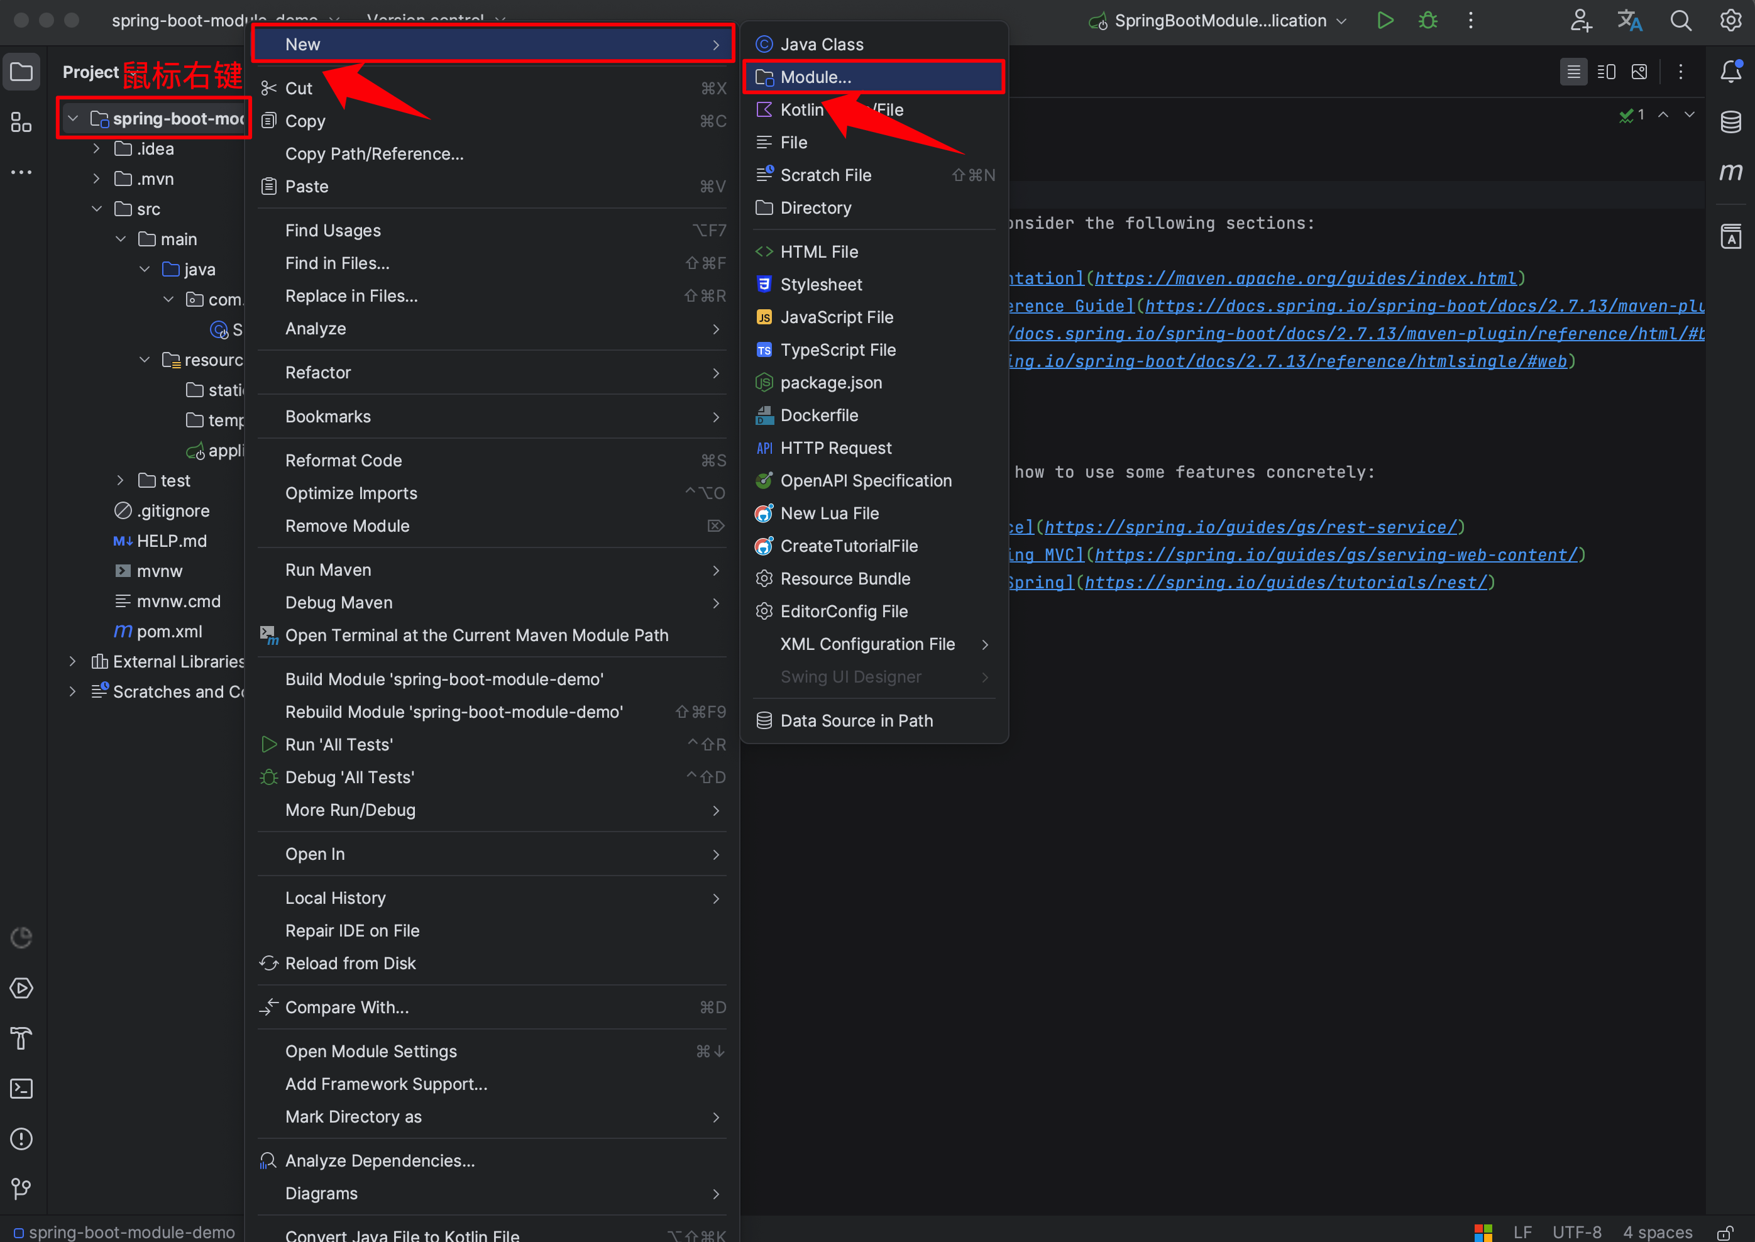Run the application with green Run icon

click(x=1385, y=21)
